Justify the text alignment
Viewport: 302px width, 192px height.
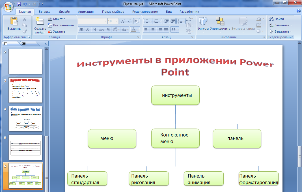[x=166, y=29]
